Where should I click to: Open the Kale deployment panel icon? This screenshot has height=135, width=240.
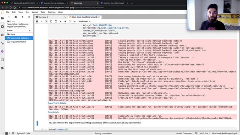point(2,51)
